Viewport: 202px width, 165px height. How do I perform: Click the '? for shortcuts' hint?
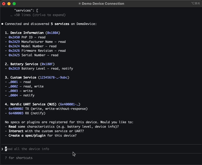point(19,158)
